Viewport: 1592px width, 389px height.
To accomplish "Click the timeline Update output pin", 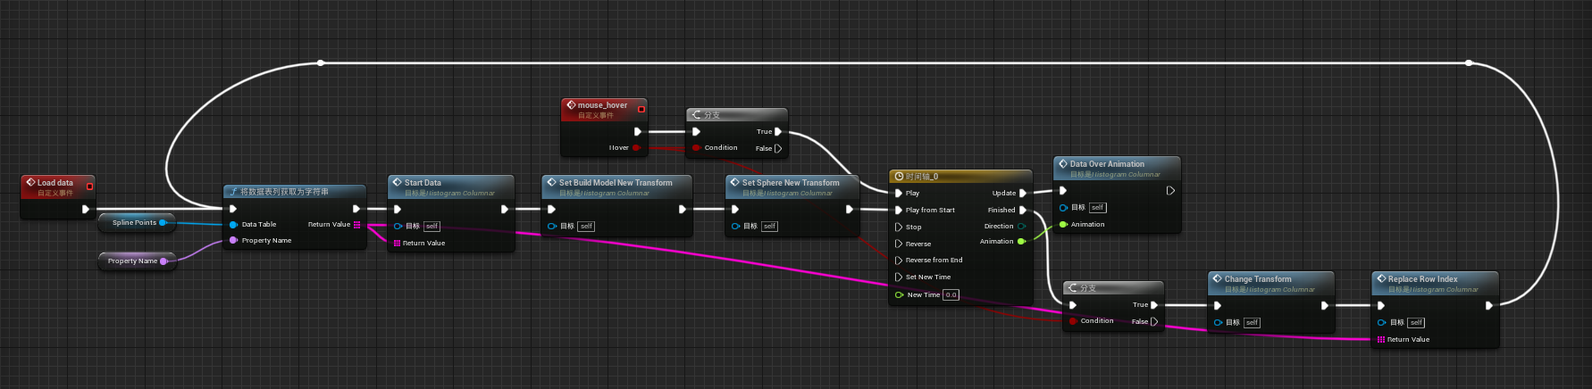I will click(1023, 193).
